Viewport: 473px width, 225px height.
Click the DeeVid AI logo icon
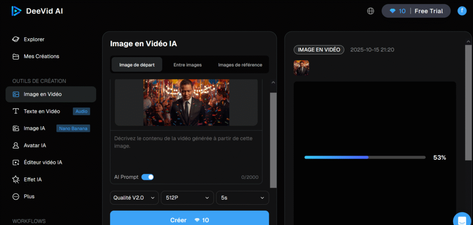(x=17, y=11)
